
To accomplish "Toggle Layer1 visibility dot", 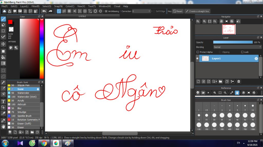I will click(198, 58).
